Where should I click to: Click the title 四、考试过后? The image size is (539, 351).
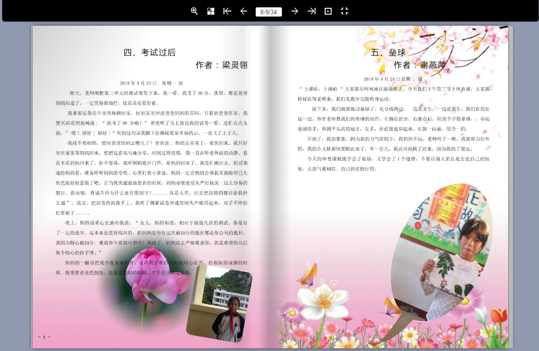click(149, 52)
